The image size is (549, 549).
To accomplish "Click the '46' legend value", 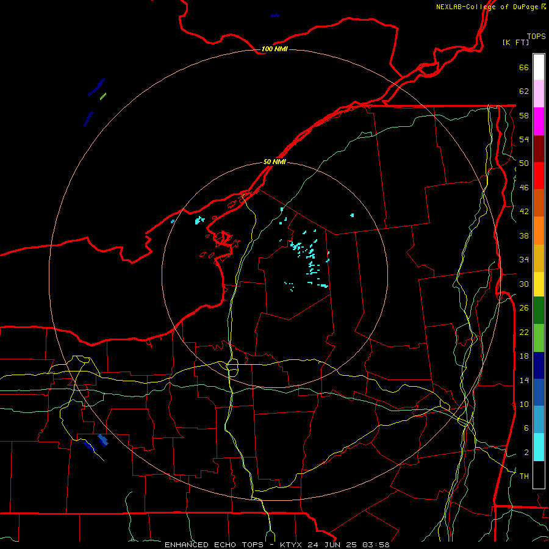I will (524, 188).
